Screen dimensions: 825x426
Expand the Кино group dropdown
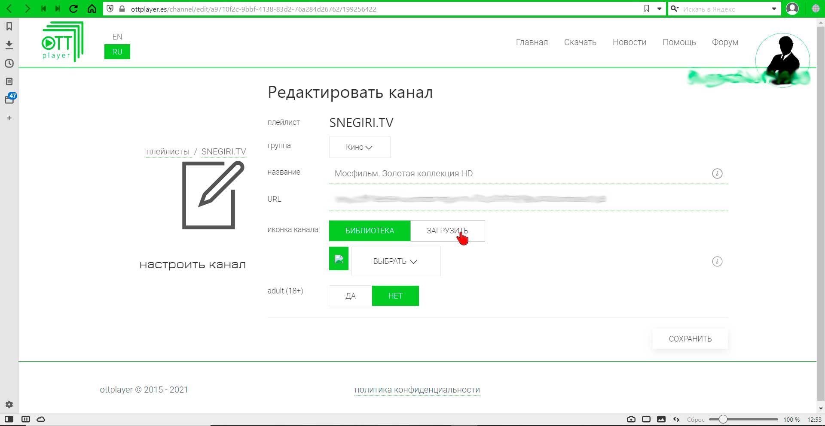coord(360,147)
